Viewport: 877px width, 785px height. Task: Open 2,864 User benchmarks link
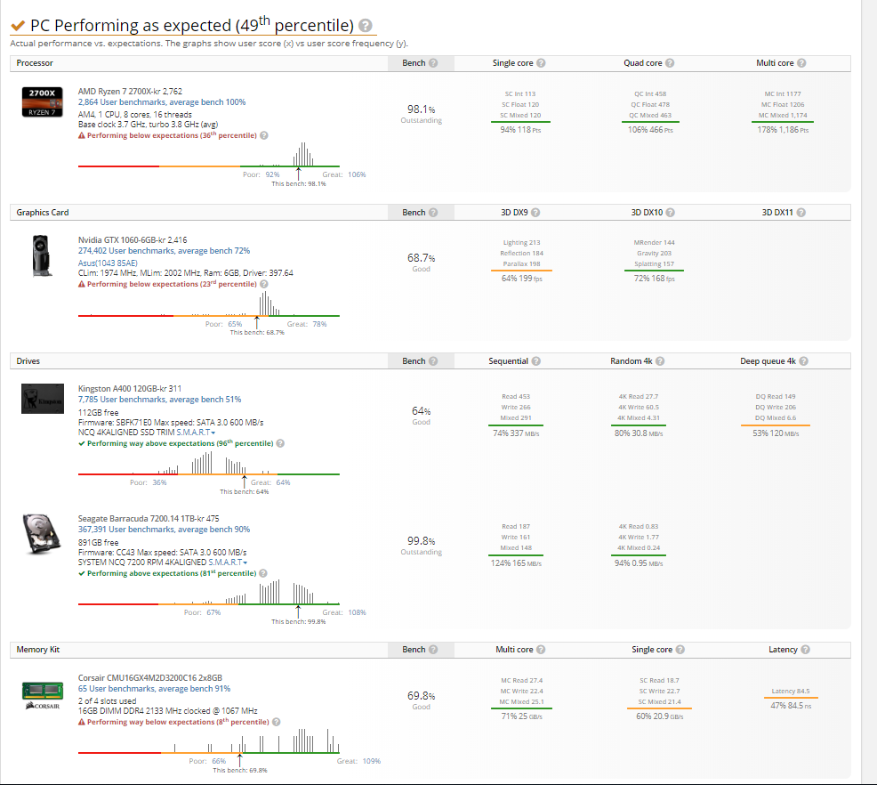(x=162, y=102)
